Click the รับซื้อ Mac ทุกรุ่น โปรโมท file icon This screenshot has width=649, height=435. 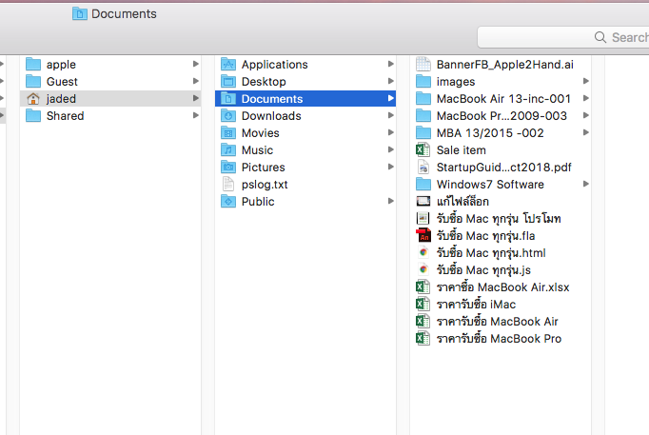423,219
